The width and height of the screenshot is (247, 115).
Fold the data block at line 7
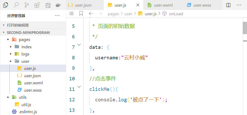click(x=79, y=45)
